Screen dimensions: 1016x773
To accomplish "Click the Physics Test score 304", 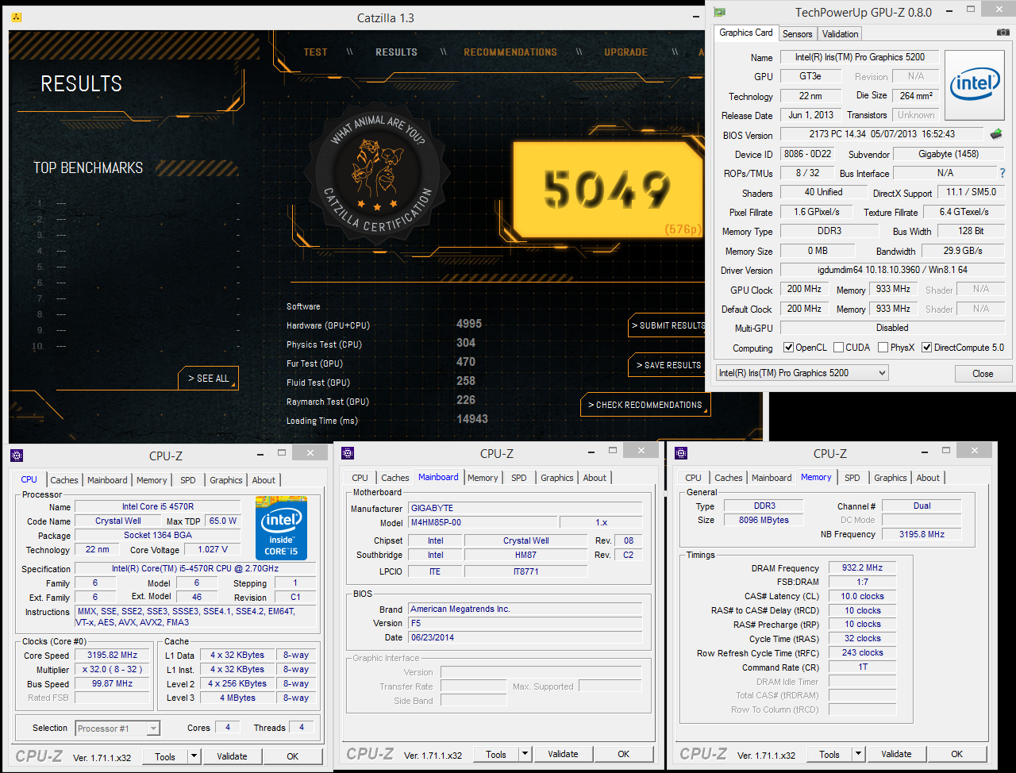I will 466,343.
